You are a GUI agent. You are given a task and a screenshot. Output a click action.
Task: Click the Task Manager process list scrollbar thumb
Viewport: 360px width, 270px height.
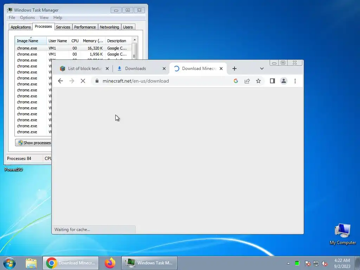click(x=135, y=51)
